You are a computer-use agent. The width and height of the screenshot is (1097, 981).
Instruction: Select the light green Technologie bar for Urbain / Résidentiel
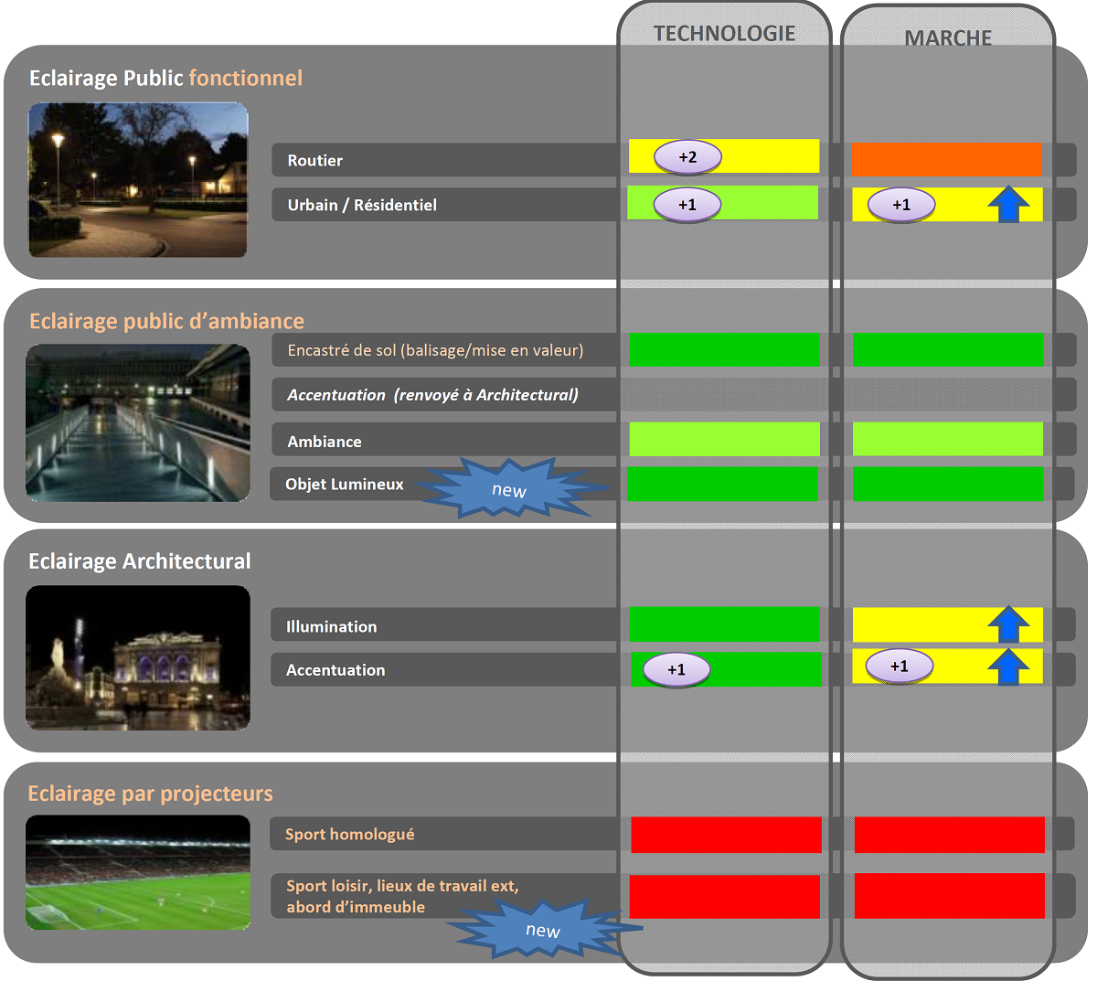(723, 203)
